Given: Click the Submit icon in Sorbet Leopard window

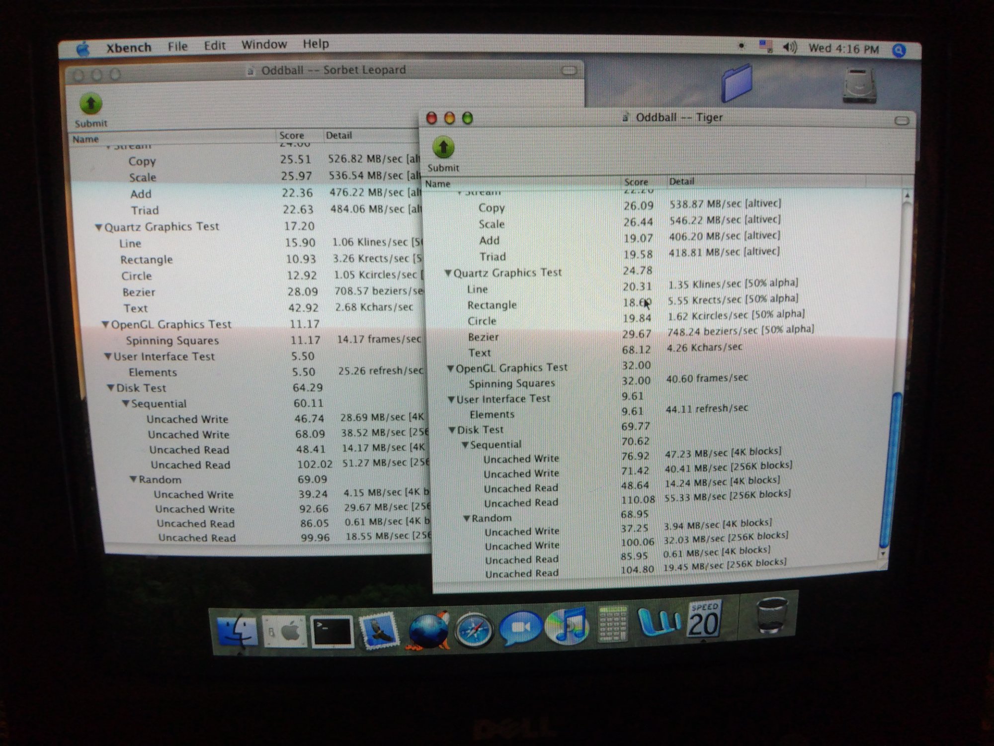Looking at the screenshot, I should coord(90,104).
